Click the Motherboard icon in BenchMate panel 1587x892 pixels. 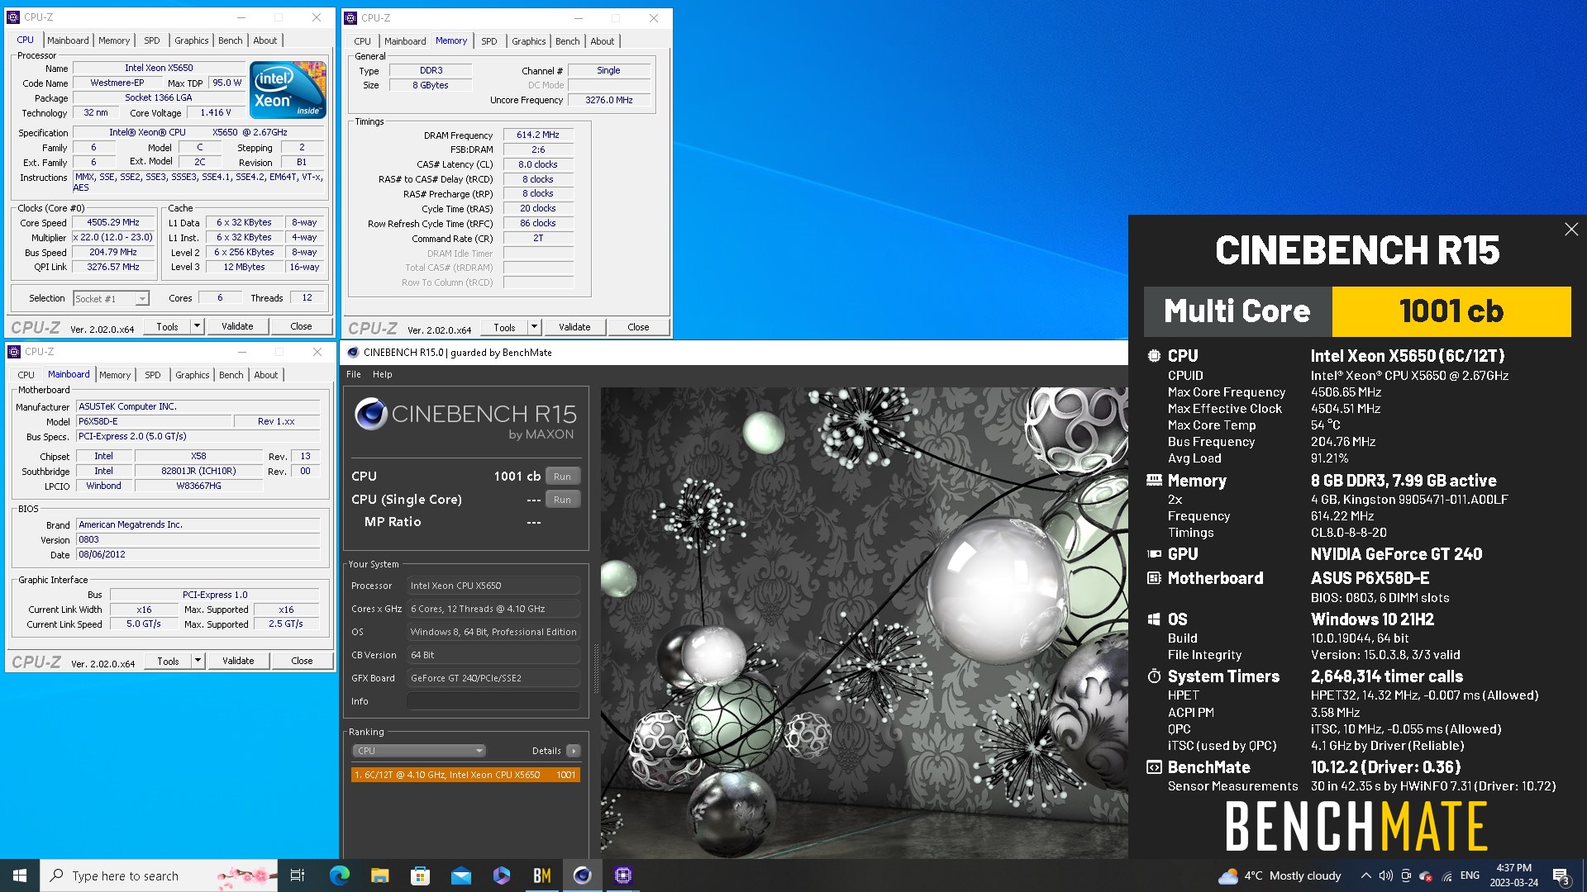(x=1154, y=578)
